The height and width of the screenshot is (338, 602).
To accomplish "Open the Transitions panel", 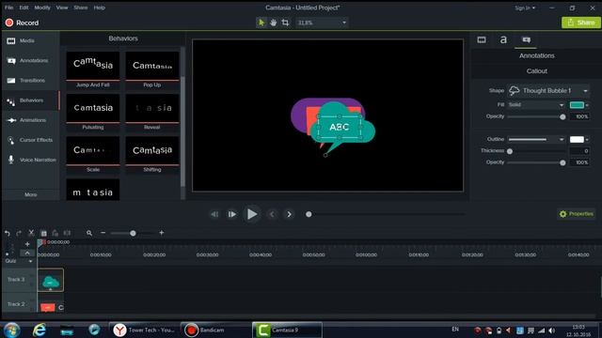I will [31, 81].
